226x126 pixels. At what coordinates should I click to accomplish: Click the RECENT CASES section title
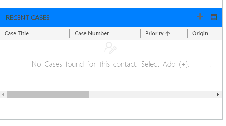[x=28, y=18]
